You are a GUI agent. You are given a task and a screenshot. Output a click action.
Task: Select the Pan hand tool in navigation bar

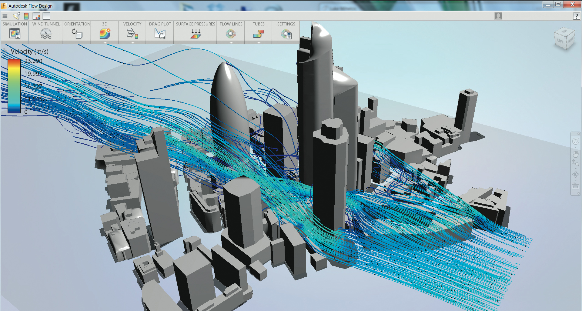click(x=575, y=153)
